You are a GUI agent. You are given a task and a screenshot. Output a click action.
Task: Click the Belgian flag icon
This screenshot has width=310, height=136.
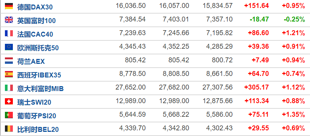[9, 129]
